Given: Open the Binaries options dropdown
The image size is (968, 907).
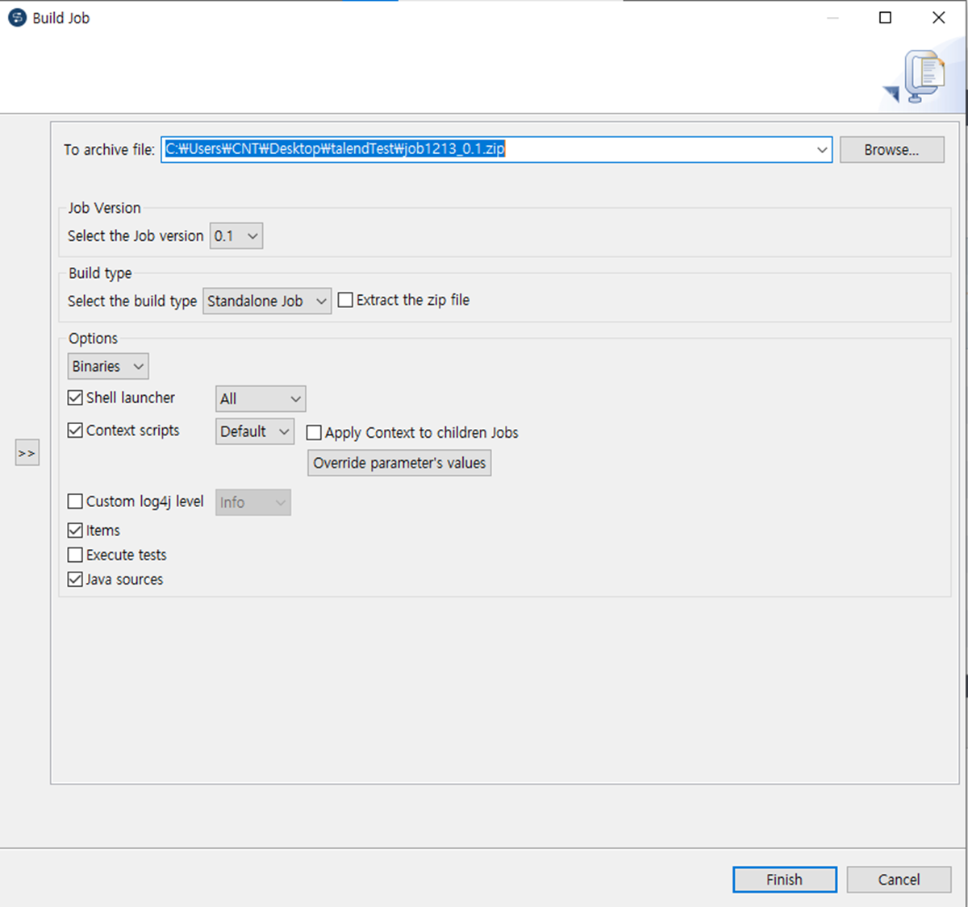Looking at the screenshot, I should (108, 366).
